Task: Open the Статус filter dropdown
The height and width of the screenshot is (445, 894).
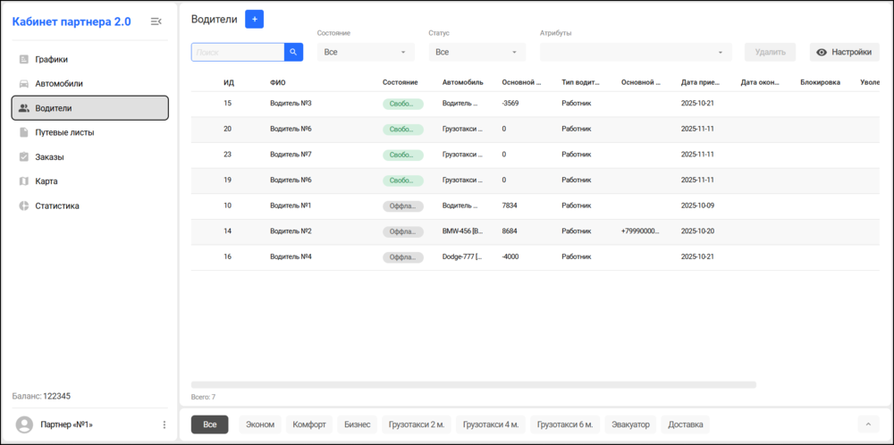Action: tap(477, 53)
